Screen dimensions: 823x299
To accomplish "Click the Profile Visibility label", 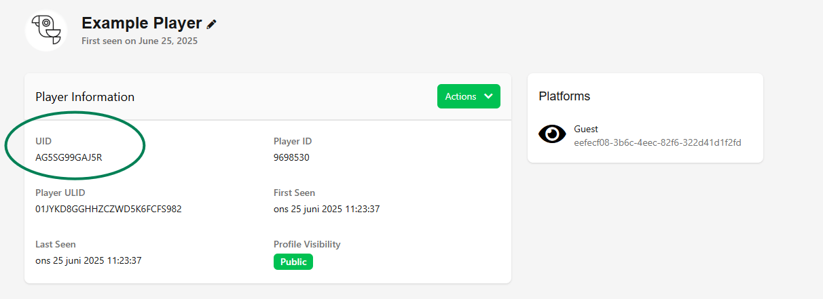I will click(307, 244).
